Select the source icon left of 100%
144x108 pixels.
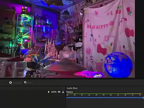(49, 92)
